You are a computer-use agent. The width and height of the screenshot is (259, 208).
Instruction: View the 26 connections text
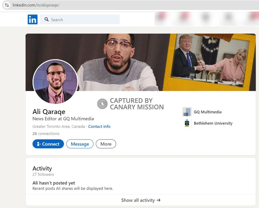[46, 133]
